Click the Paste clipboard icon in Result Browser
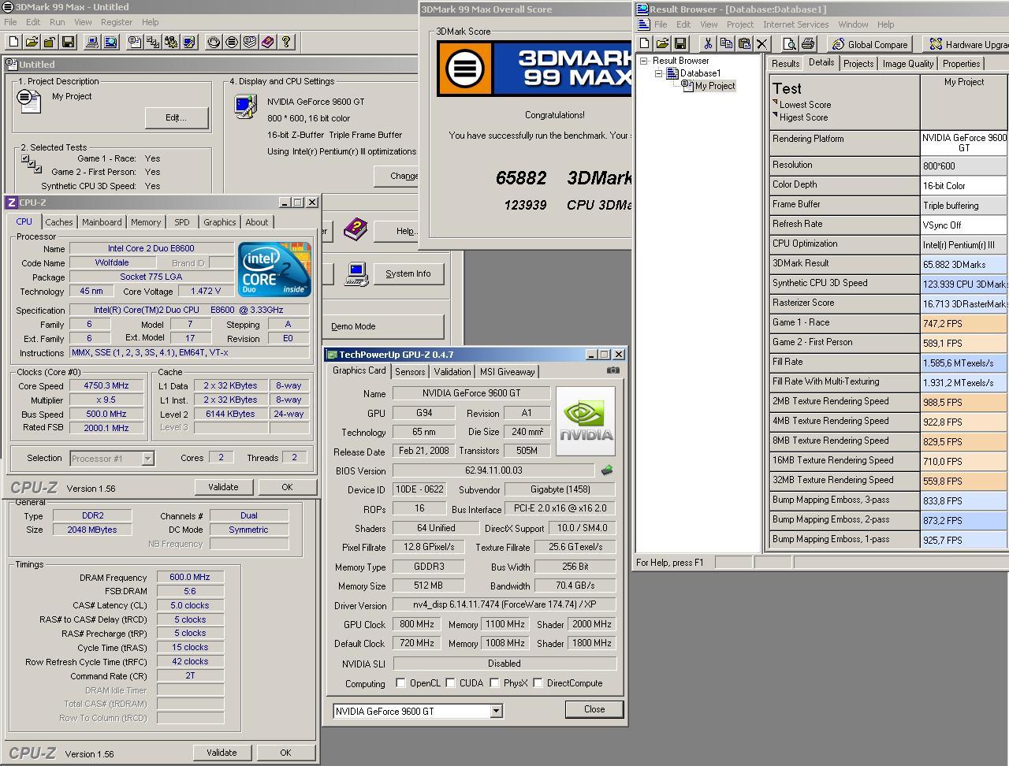 tap(743, 44)
